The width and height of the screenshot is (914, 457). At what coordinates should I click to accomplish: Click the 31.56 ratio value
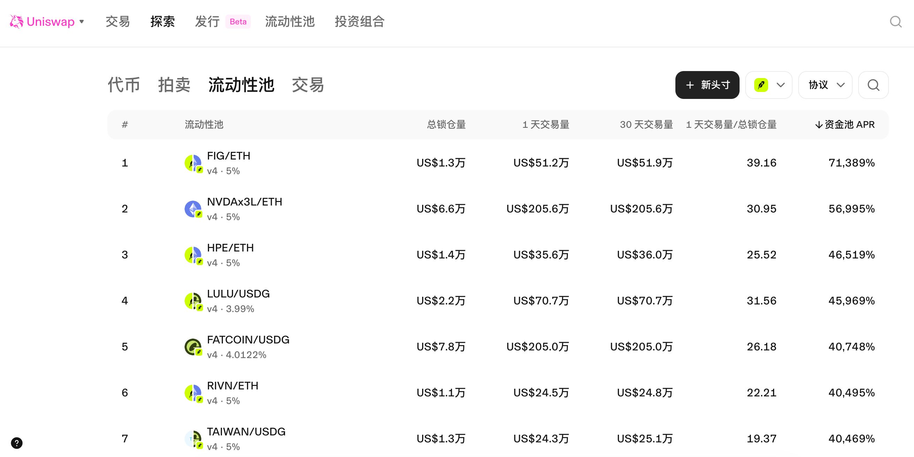tap(762, 301)
